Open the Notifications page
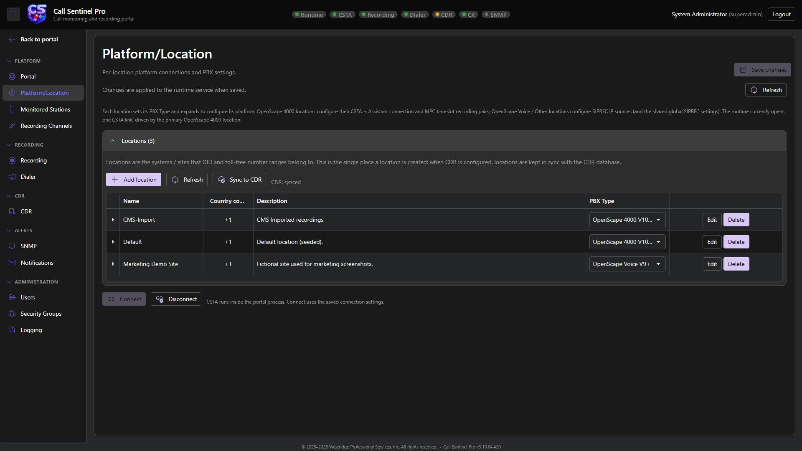The height and width of the screenshot is (451, 802). [x=43, y=263]
